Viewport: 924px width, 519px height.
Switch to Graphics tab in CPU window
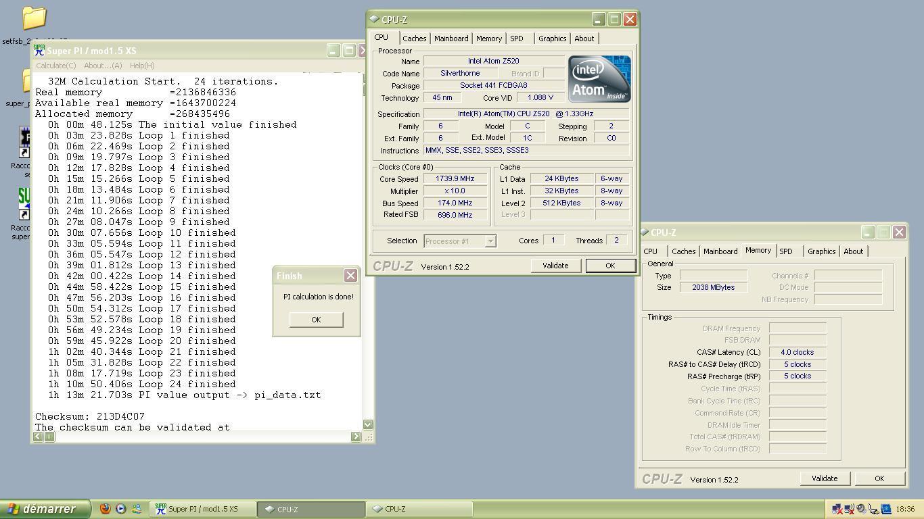(x=553, y=39)
